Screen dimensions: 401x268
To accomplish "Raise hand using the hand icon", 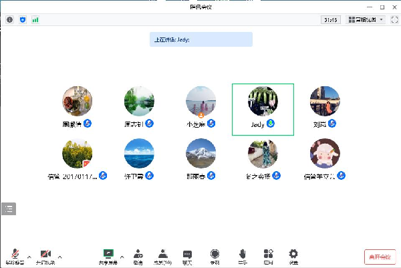I will 242,255.
